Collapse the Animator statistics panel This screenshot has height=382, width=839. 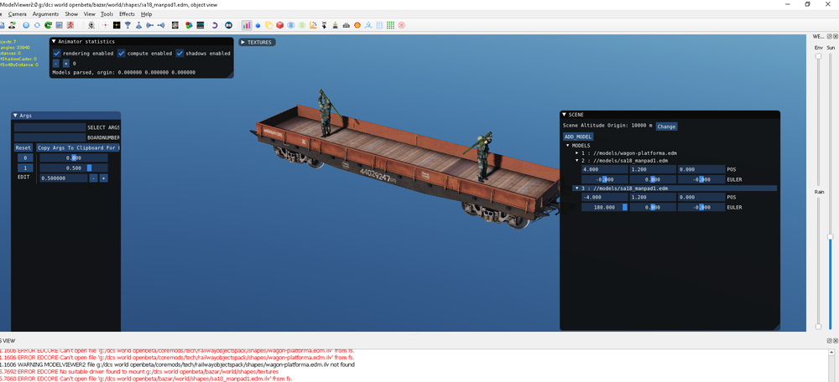[x=55, y=41]
